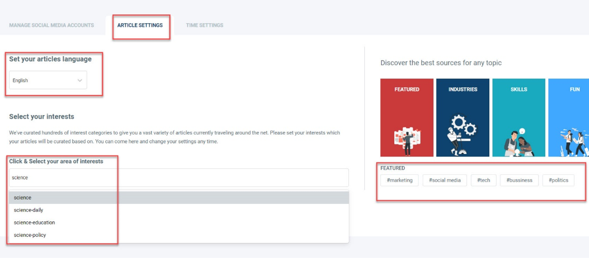Screen dimensions: 589x261
Task: Open the Skills topic card
Action: [519, 118]
